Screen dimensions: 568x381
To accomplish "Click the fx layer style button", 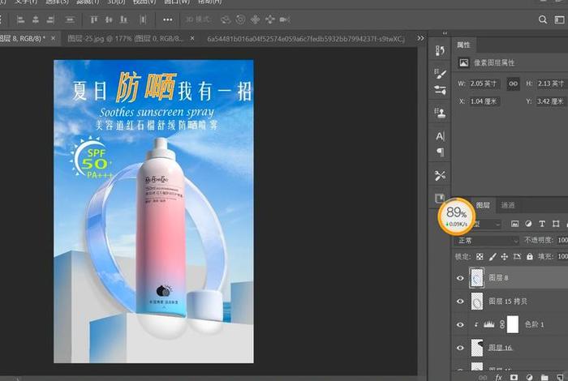I will click(x=499, y=378).
